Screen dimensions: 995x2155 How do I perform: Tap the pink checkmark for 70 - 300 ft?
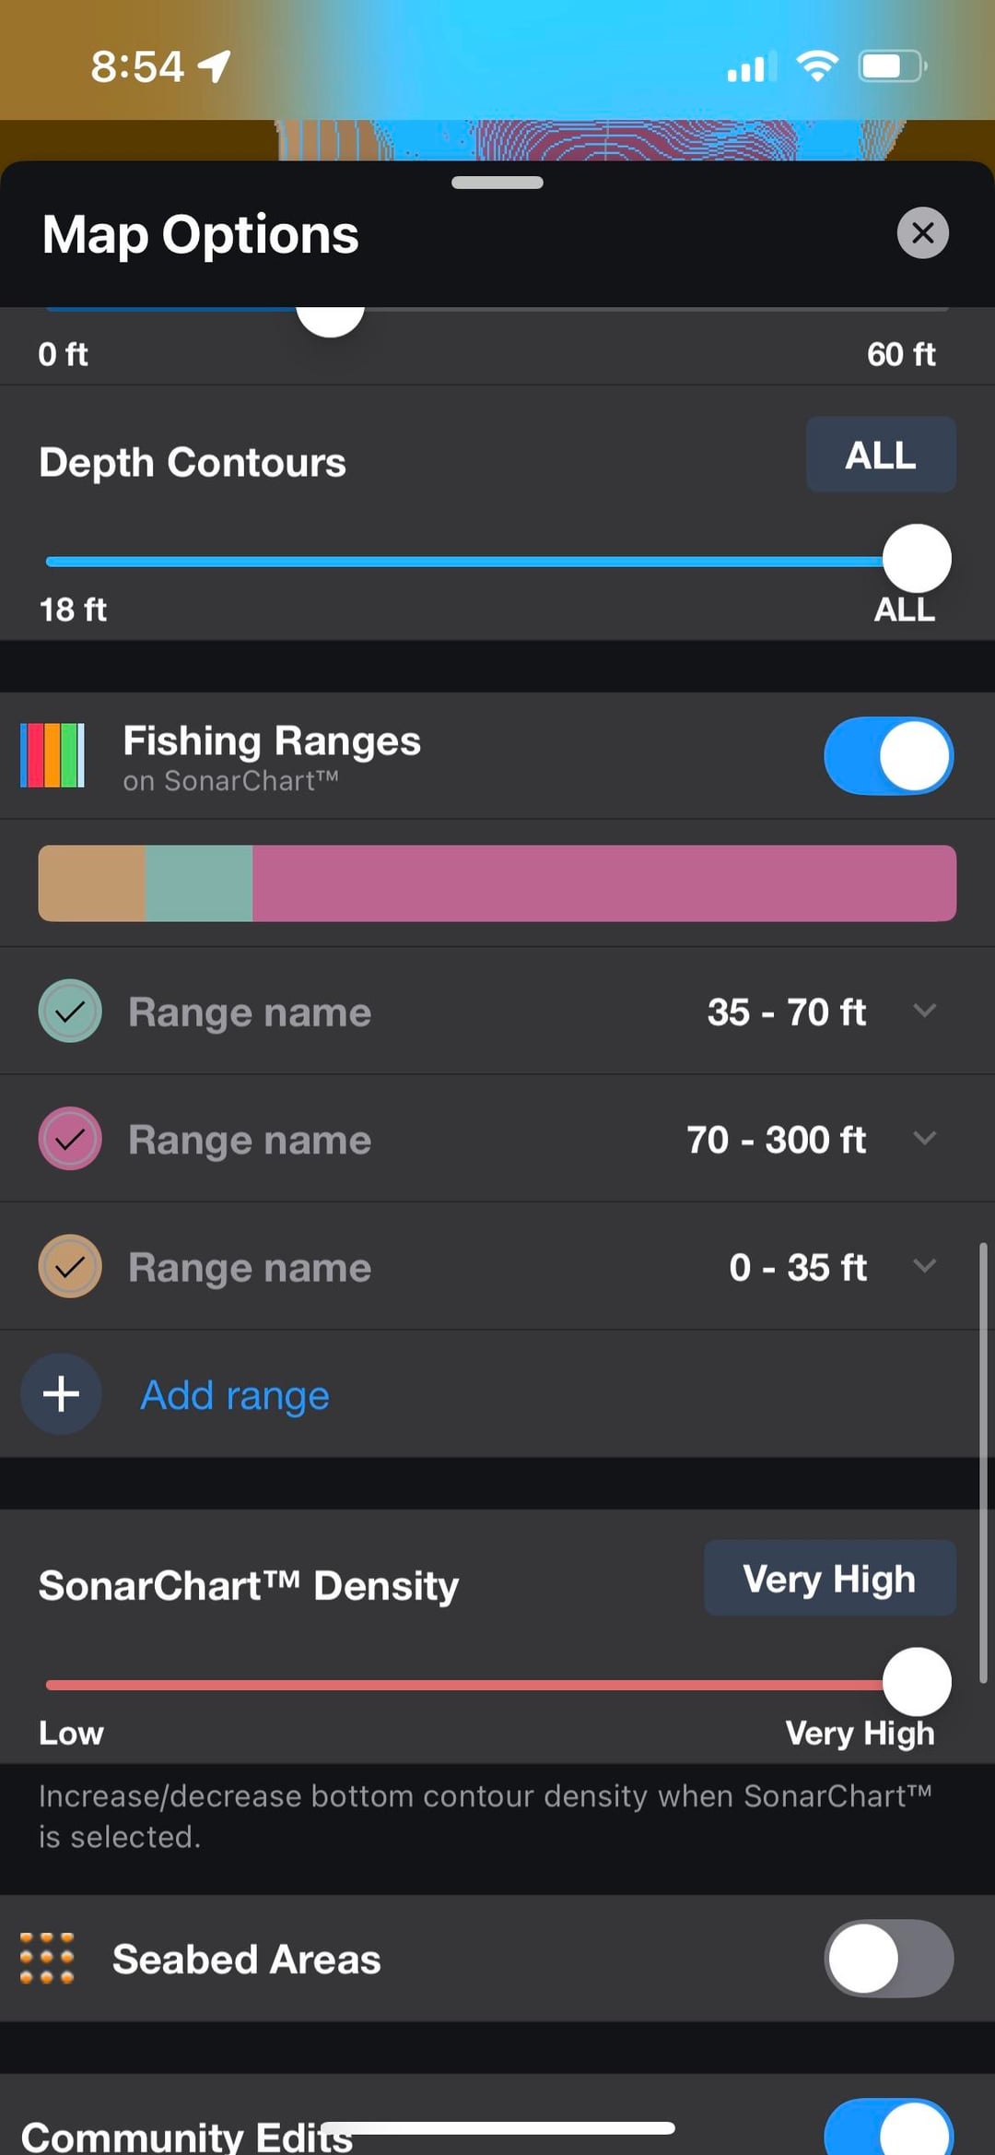(70, 1139)
